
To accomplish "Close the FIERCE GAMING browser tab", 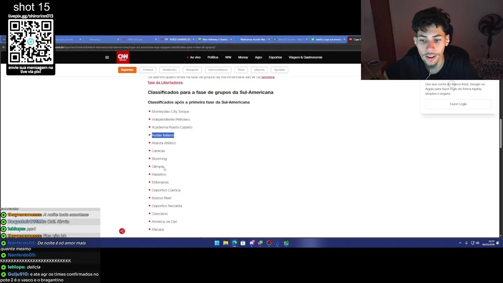I will point(193,39).
